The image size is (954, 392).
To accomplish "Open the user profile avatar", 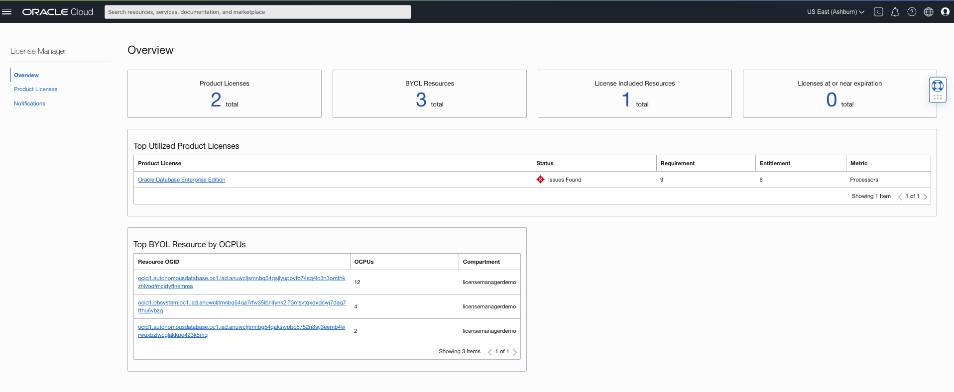I will (945, 12).
